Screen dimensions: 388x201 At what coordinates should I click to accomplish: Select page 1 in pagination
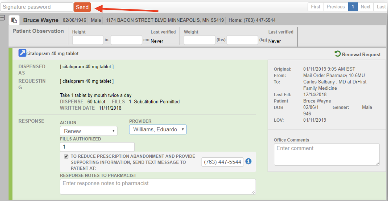pyautogui.click(x=353, y=7)
